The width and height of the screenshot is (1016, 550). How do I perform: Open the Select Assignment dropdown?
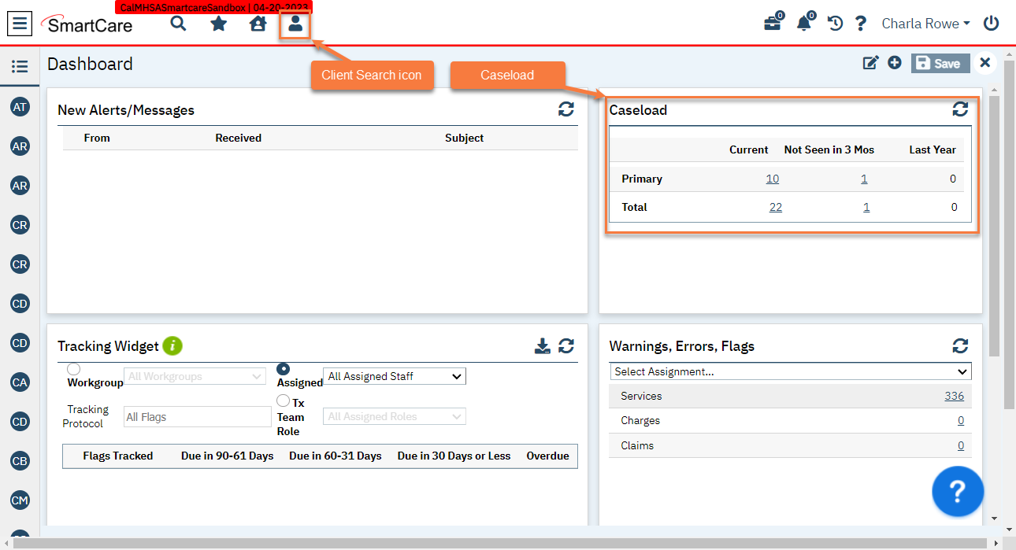(x=790, y=371)
